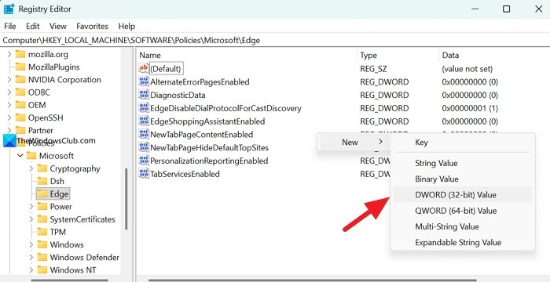Click the '(value not set)' data cell
This screenshot has height=282, width=550.
coord(467,69)
